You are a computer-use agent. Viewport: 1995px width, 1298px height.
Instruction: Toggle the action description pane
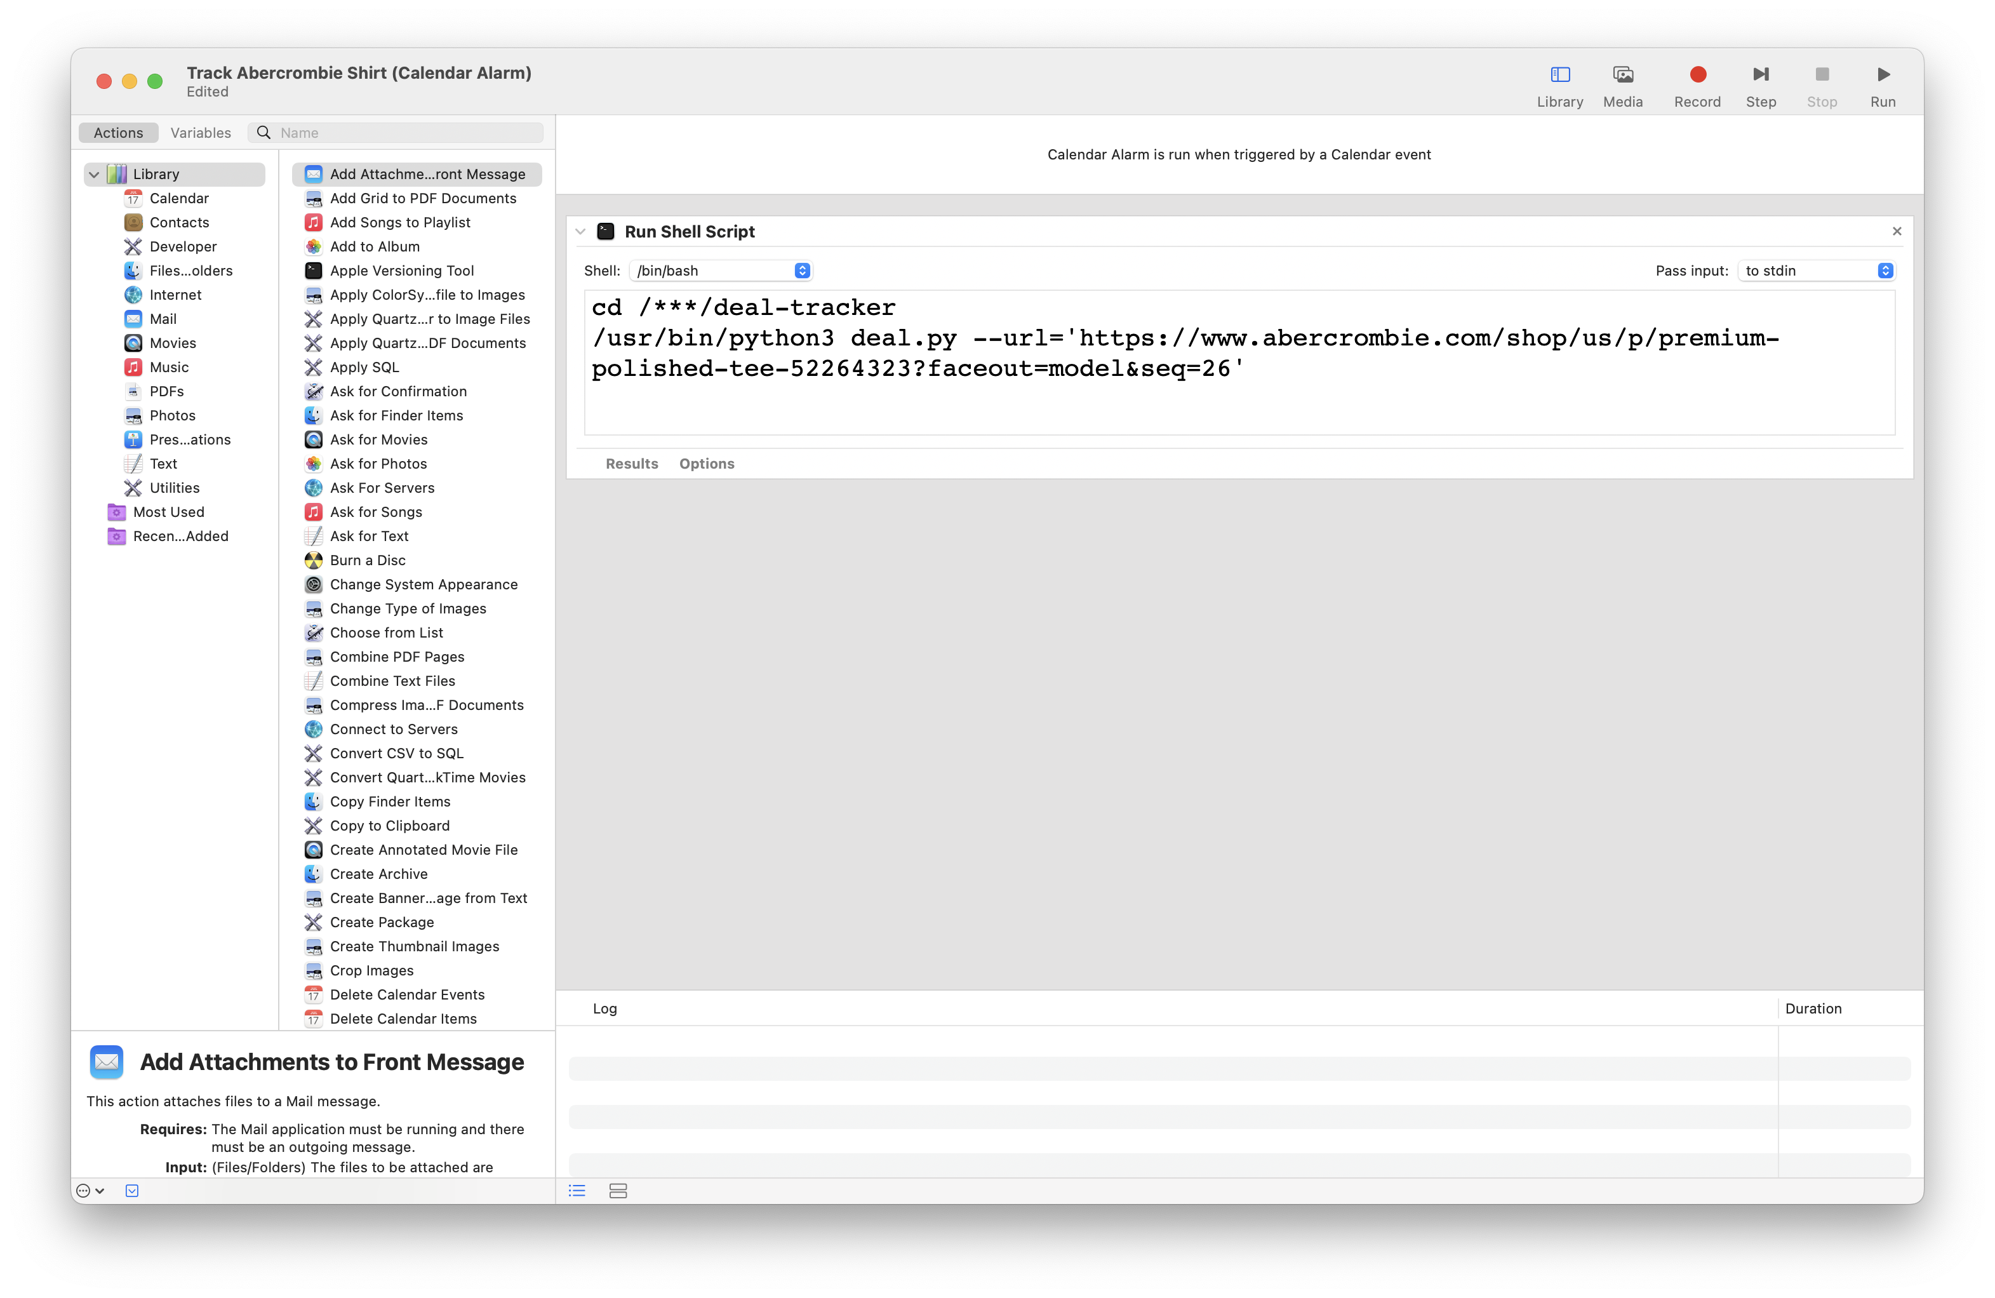[131, 1191]
